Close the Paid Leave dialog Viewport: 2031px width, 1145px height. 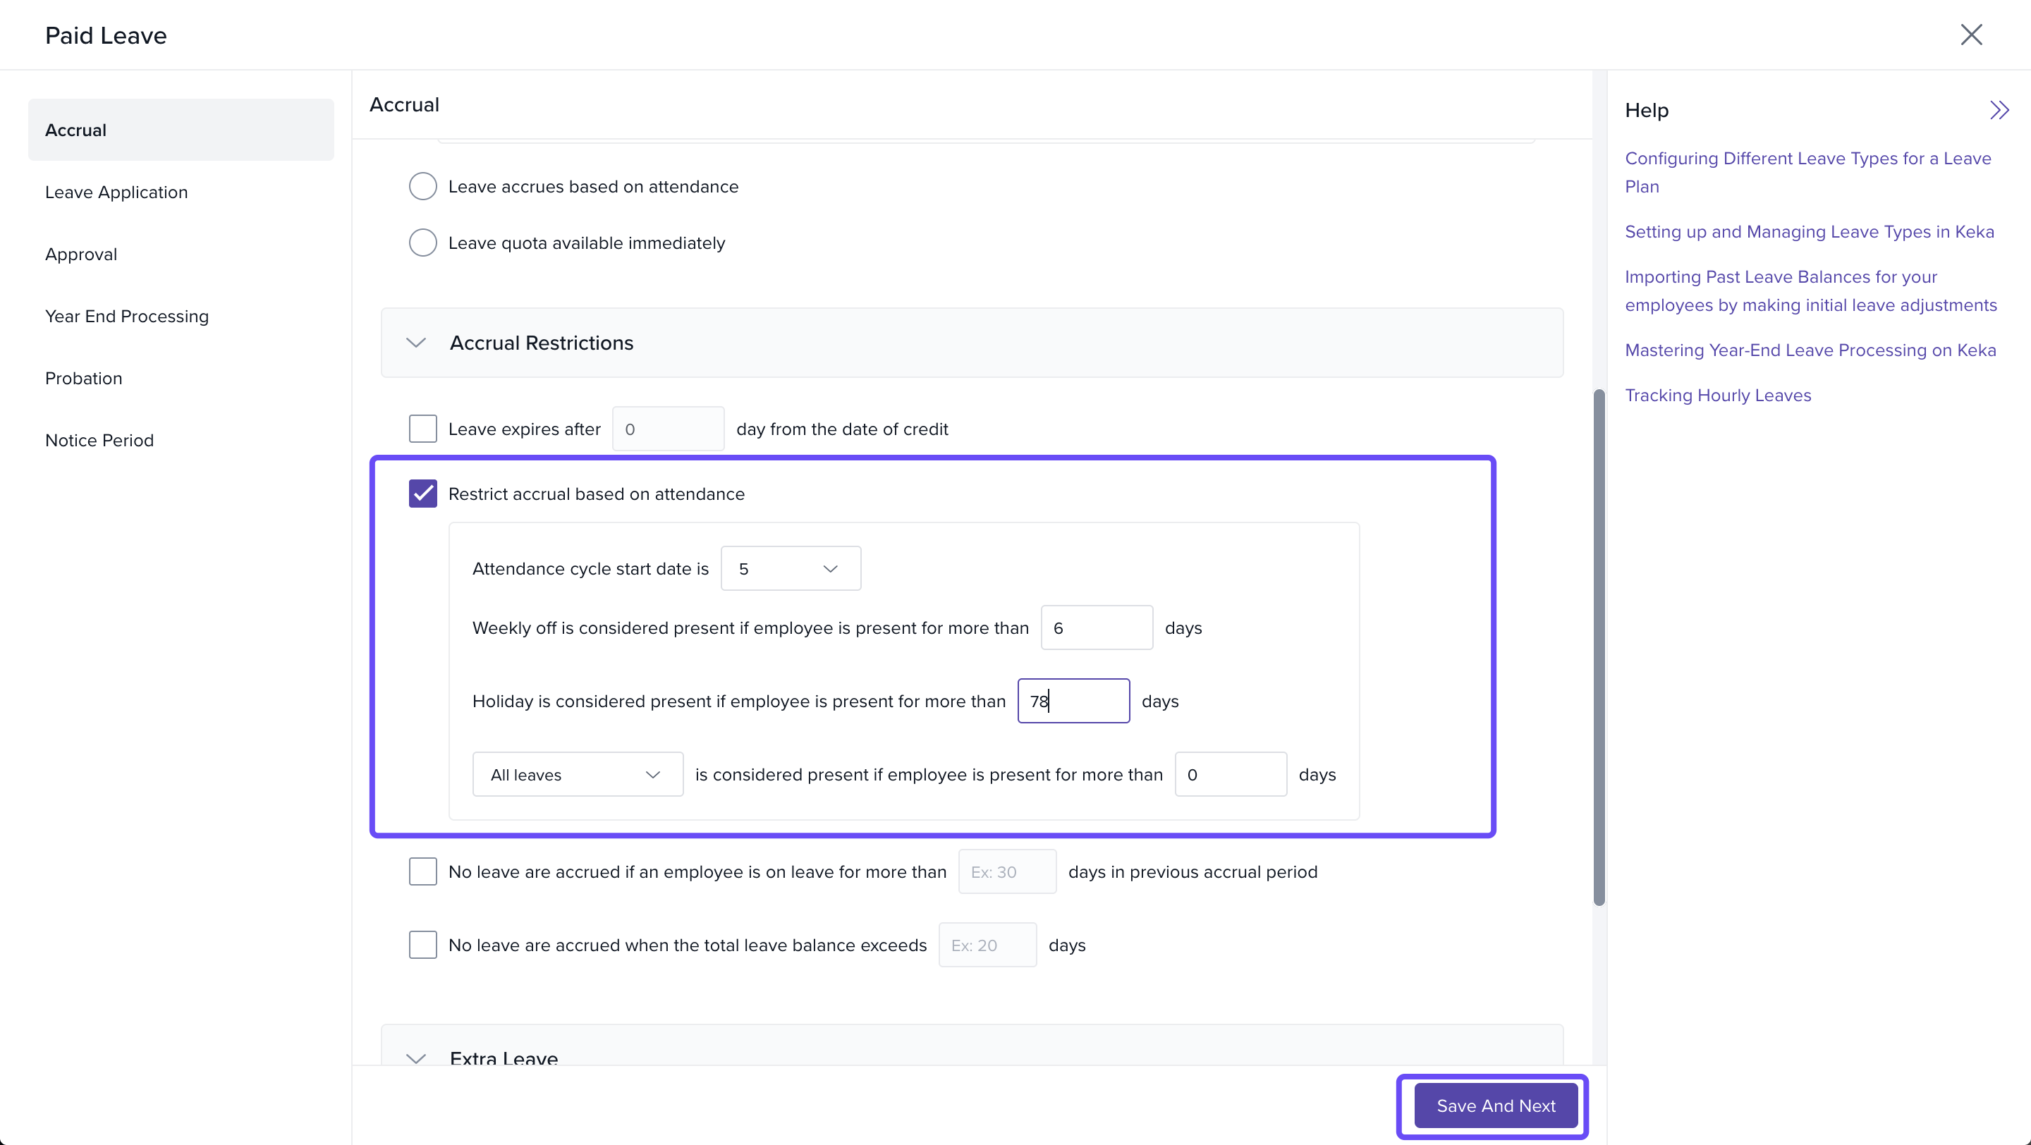[x=1971, y=35]
